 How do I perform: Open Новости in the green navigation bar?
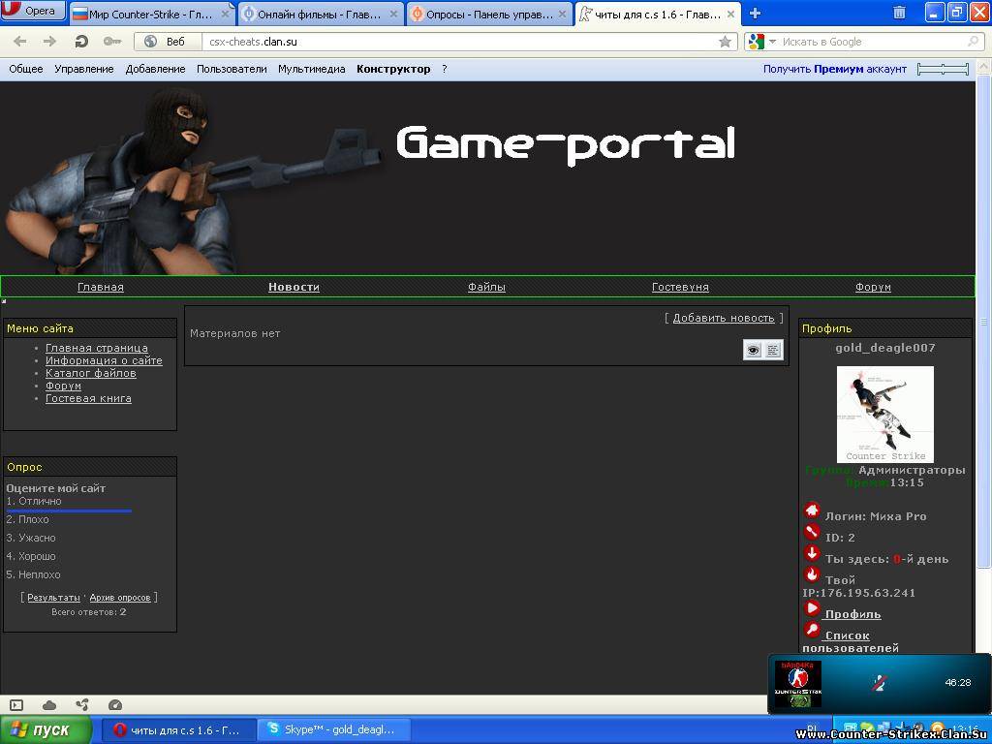pyautogui.click(x=294, y=287)
